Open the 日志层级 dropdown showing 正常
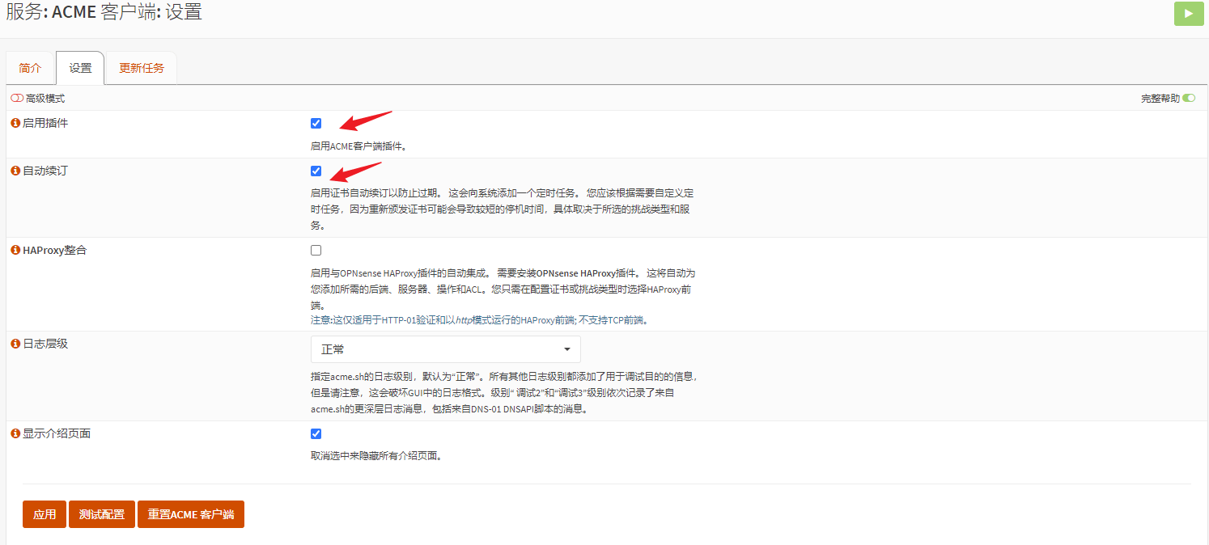Image resolution: width=1209 pixels, height=545 pixels. click(445, 349)
